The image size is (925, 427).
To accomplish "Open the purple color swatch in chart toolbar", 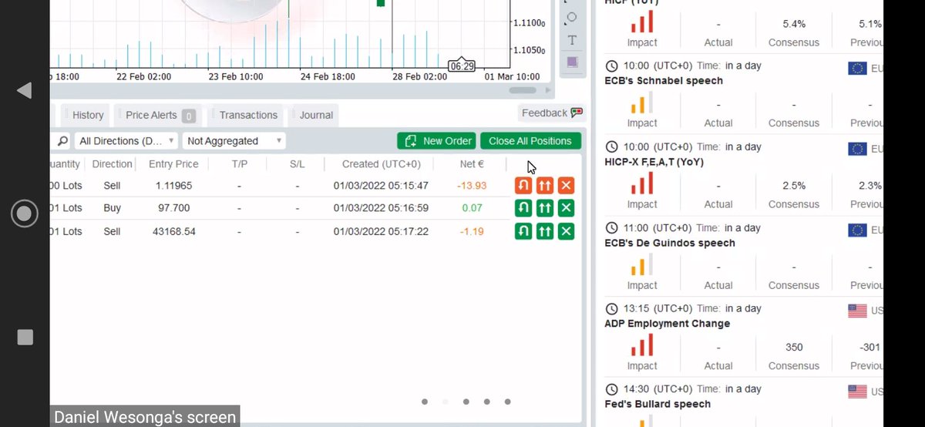I will [x=572, y=62].
